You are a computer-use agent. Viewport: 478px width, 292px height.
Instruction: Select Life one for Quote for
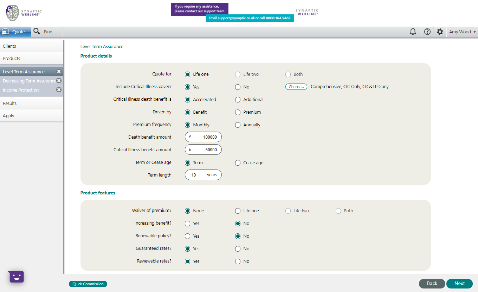coord(188,74)
